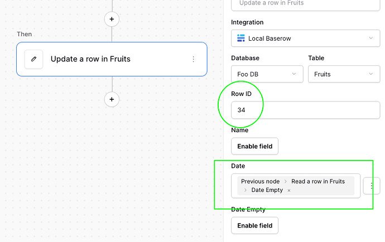The height and width of the screenshot is (242, 385).
Task: Remove the Date Empty formula chip
Action: [x=289, y=190]
